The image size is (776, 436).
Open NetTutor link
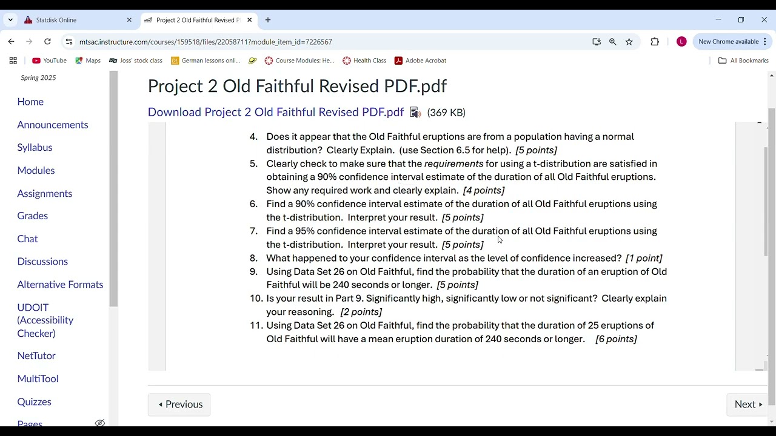coord(36,355)
